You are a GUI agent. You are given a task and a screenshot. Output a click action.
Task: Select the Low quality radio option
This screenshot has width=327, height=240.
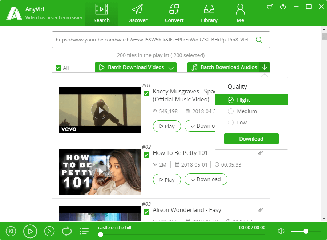(x=231, y=123)
